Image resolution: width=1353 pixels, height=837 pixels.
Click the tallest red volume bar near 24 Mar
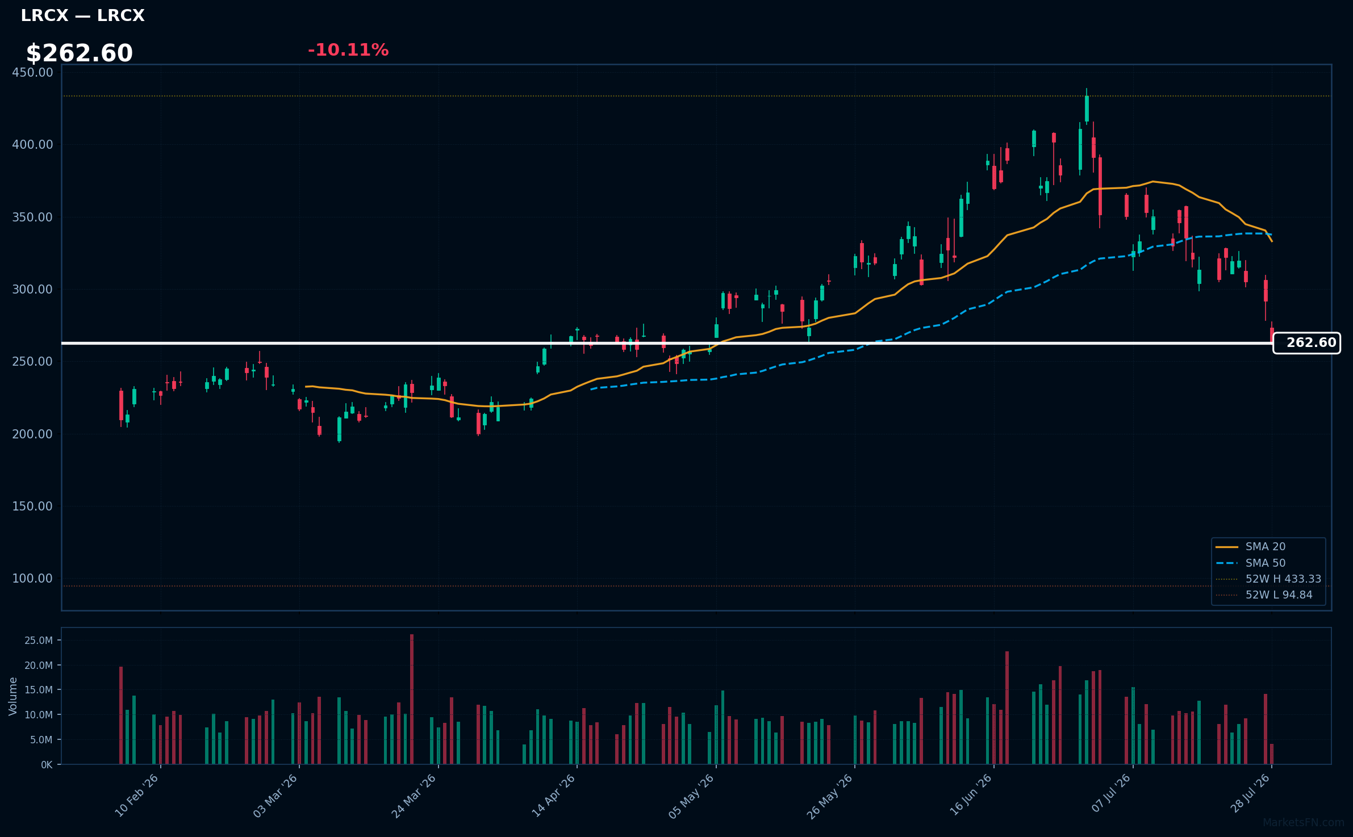412,699
